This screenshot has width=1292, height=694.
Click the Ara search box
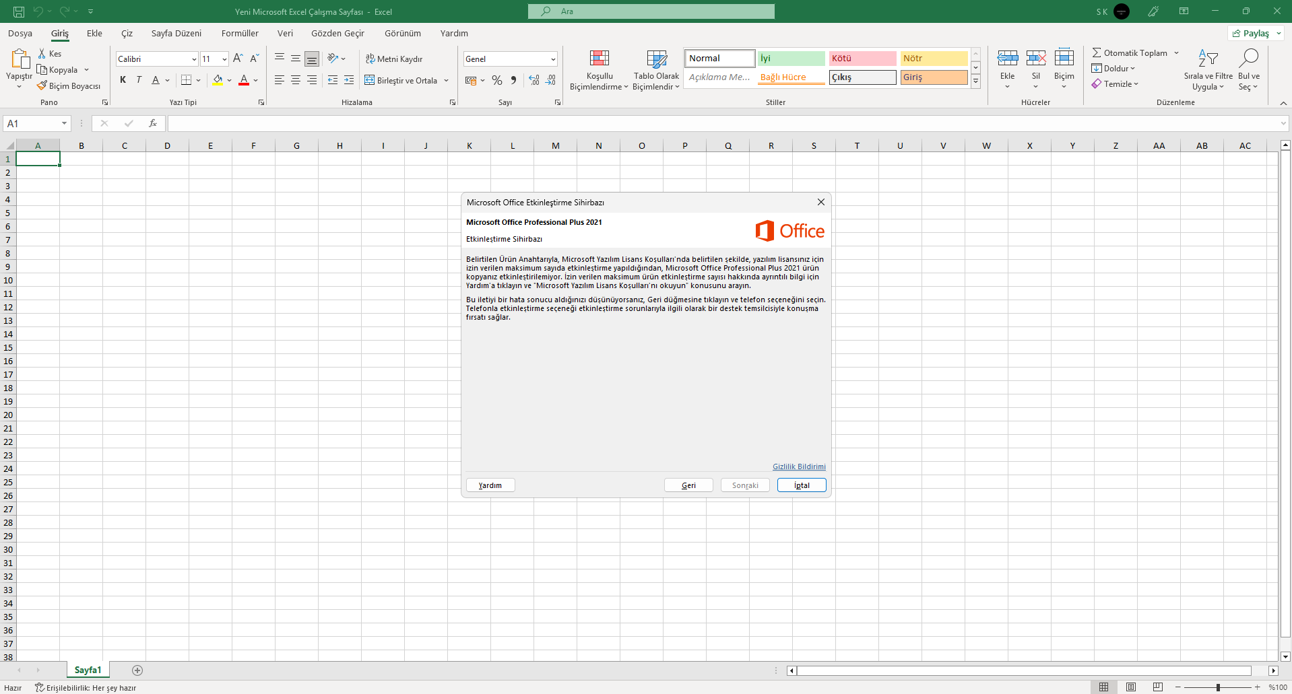pos(651,11)
